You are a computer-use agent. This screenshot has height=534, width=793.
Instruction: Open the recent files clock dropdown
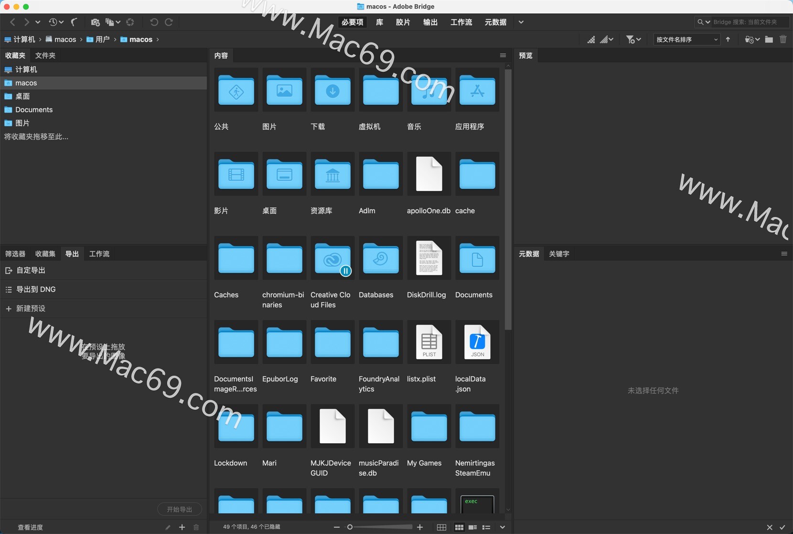click(x=56, y=22)
